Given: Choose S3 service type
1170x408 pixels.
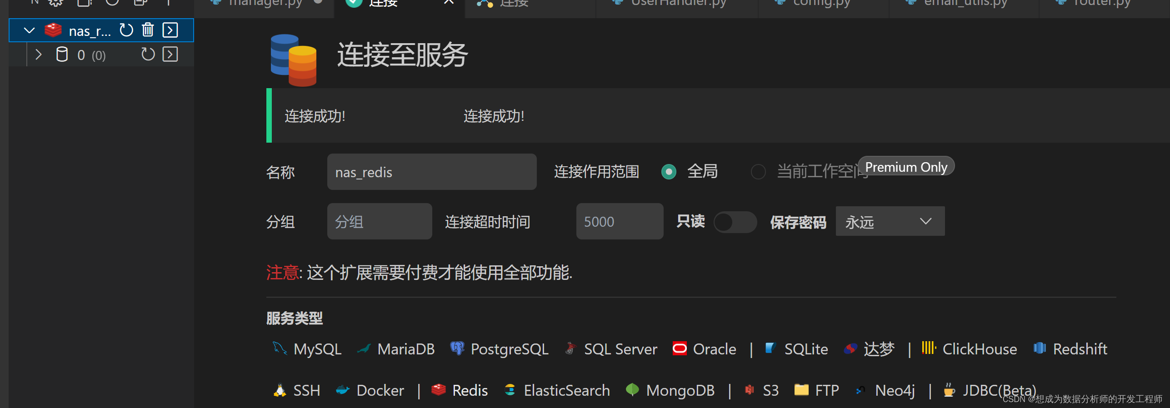Looking at the screenshot, I should 762,390.
